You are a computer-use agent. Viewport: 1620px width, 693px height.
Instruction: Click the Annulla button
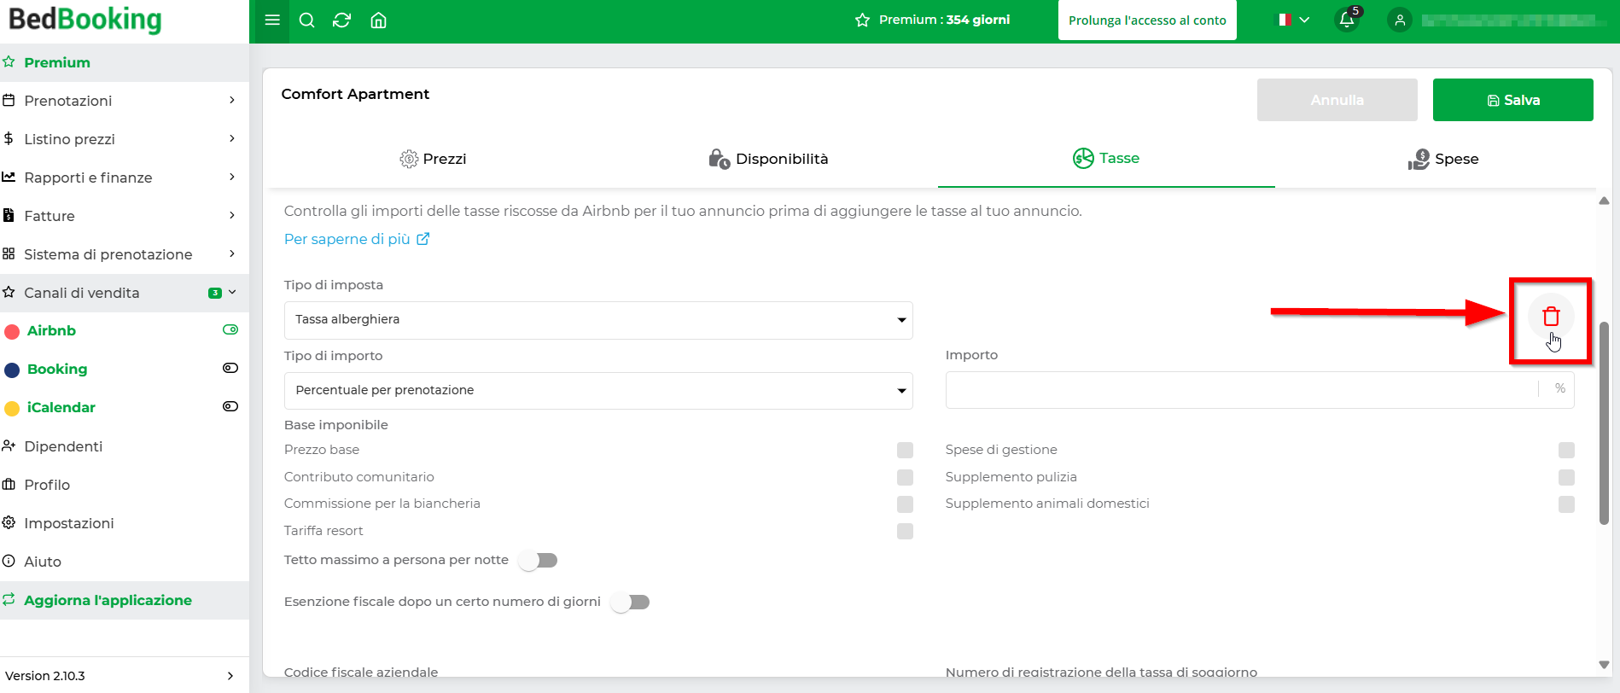1337,100
